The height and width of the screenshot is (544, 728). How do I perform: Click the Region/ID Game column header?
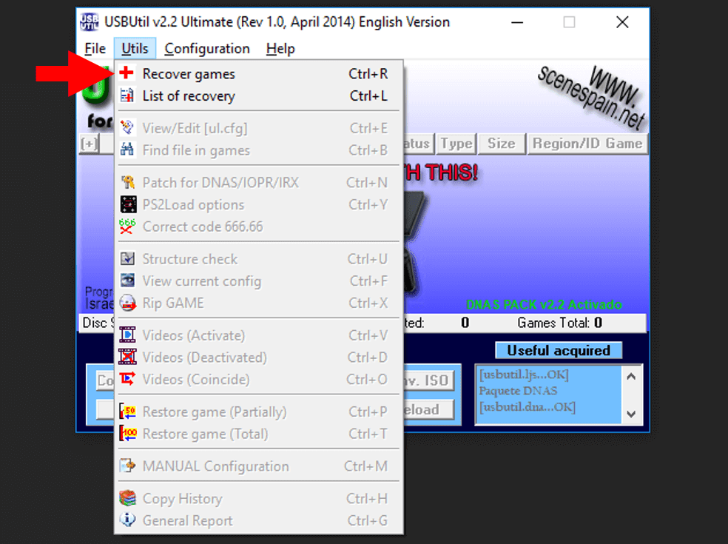click(x=587, y=144)
